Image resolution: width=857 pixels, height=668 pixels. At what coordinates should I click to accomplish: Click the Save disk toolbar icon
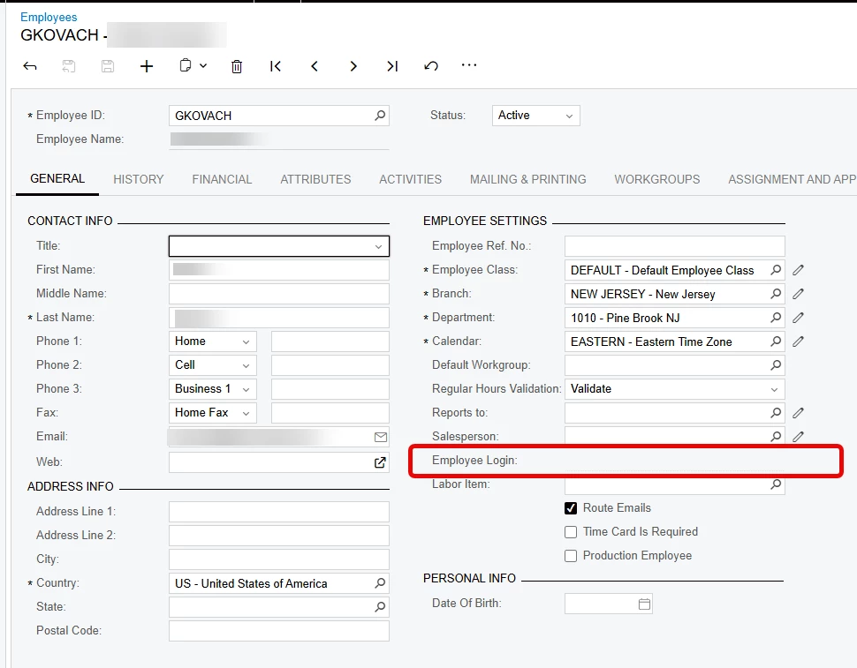(108, 66)
